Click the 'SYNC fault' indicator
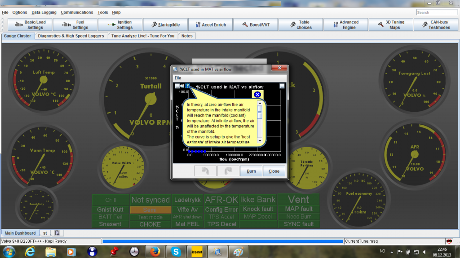Viewport: 460px width, 258px height. point(299,224)
